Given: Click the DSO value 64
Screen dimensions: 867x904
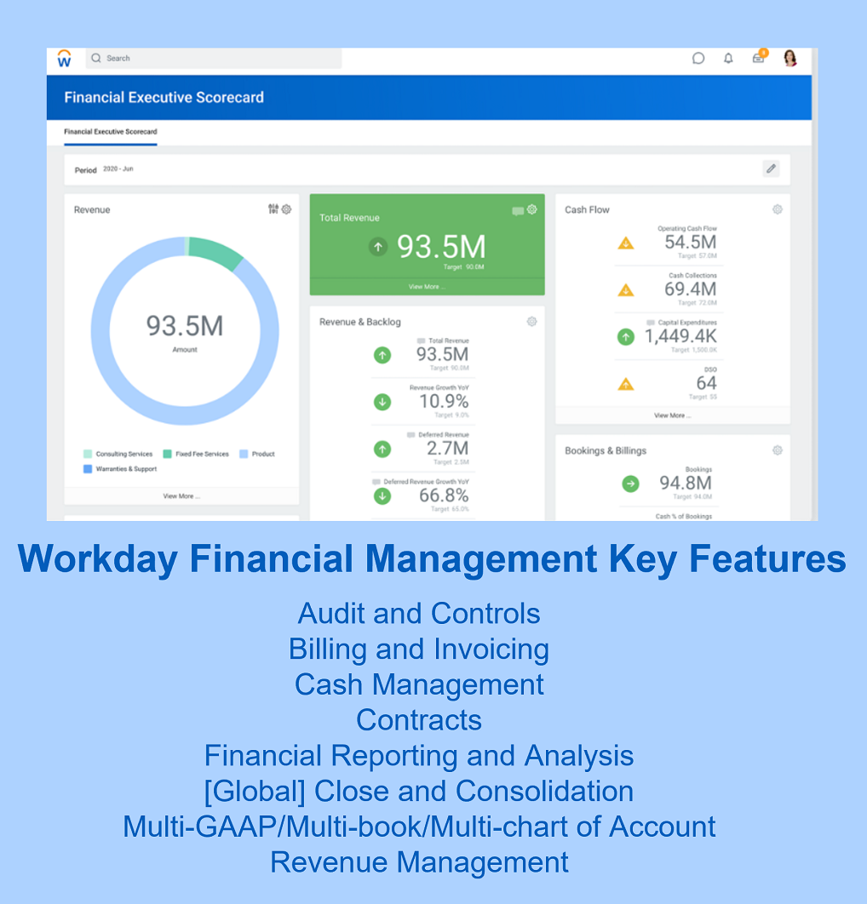Looking at the screenshot, I should 707,383.
